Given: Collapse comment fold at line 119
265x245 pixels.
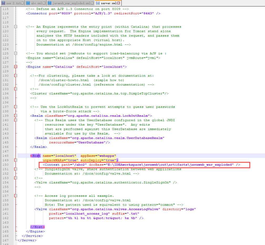Looking at the screenshot, I should coord(15,27).
